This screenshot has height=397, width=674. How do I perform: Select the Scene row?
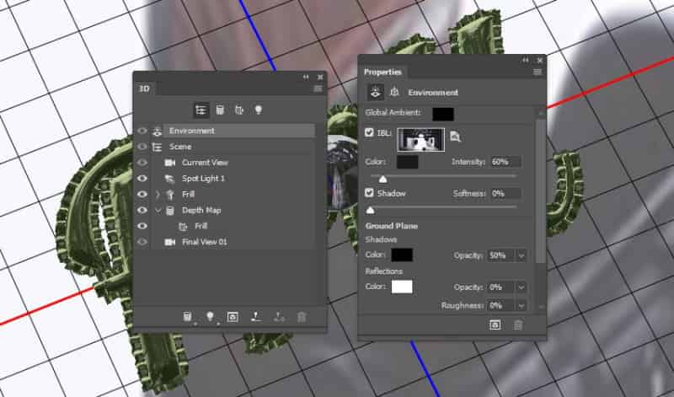(x=233, y=147)
